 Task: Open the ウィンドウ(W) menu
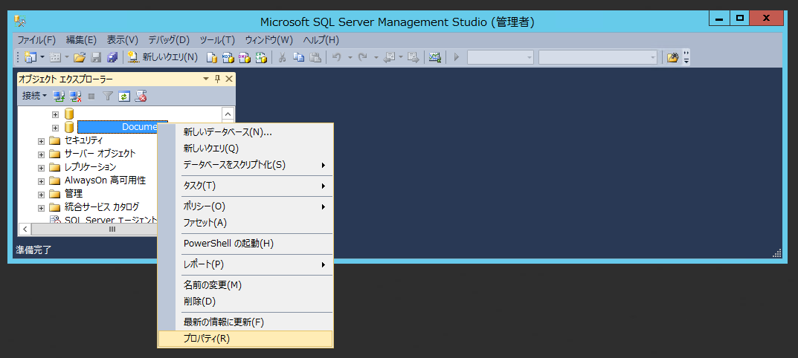[x=268, y=40]
